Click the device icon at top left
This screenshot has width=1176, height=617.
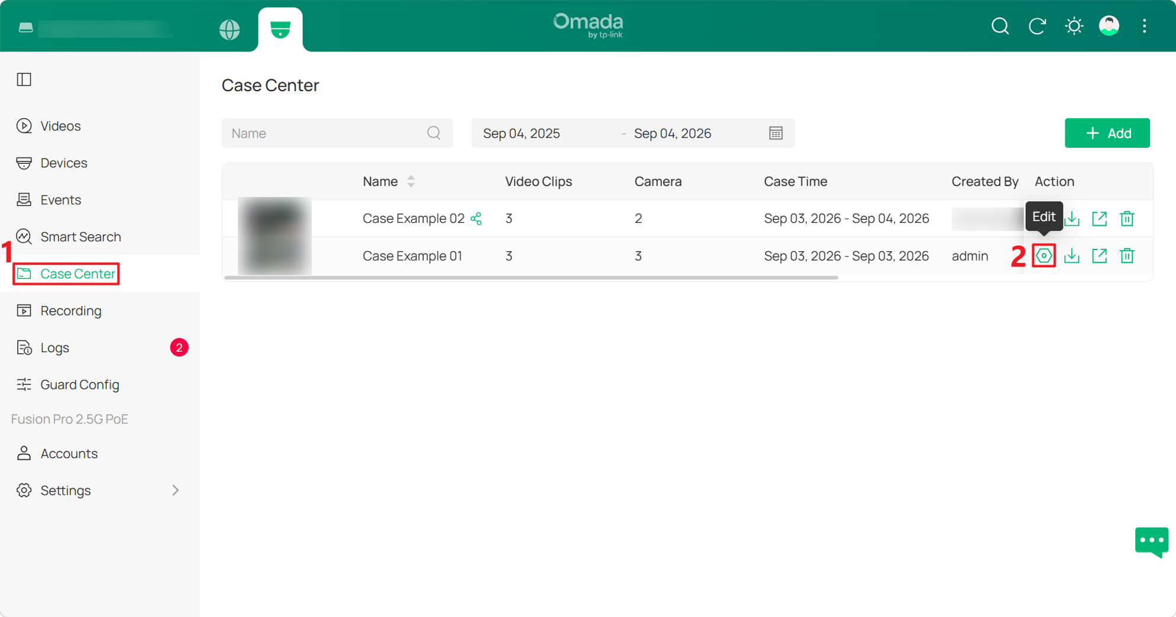click(25, 27)
